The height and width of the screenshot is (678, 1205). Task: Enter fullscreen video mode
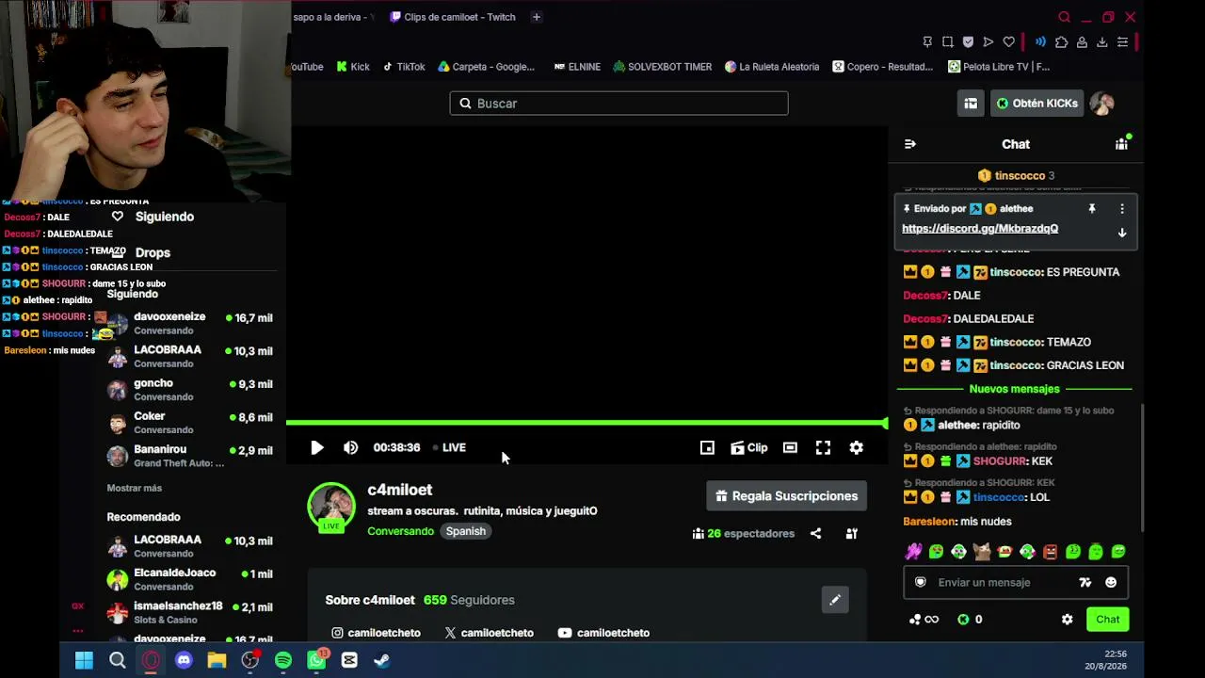(x=823, y=448)
